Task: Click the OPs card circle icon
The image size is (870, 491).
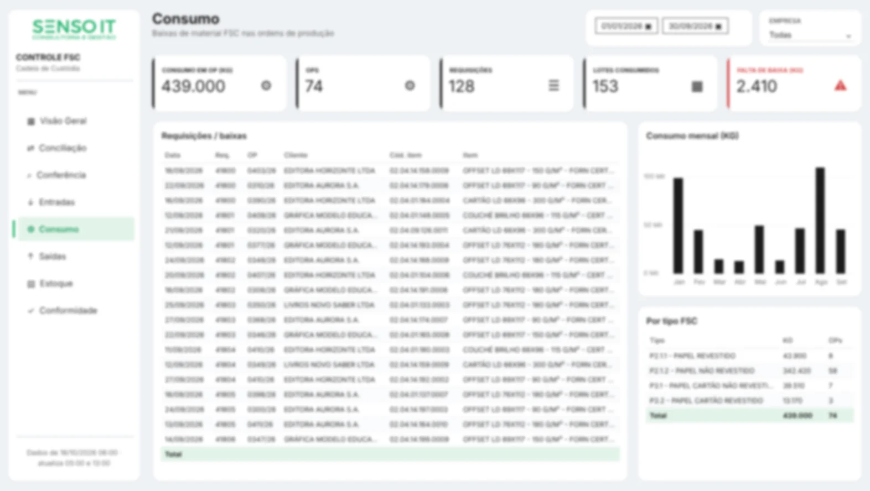Action: click(410, 86)
